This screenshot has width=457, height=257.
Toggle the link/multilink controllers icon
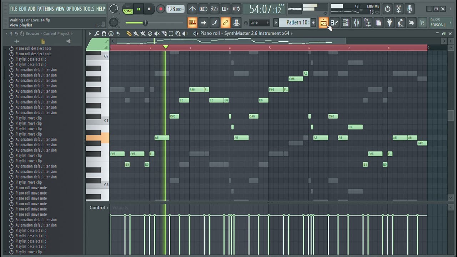tap(225, 23)
